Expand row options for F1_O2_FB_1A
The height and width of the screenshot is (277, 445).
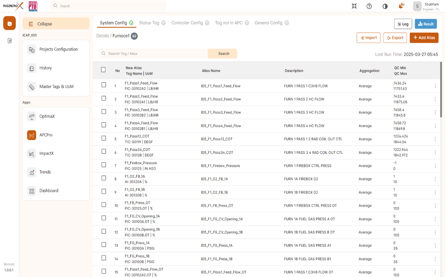(x=435, y=179)
